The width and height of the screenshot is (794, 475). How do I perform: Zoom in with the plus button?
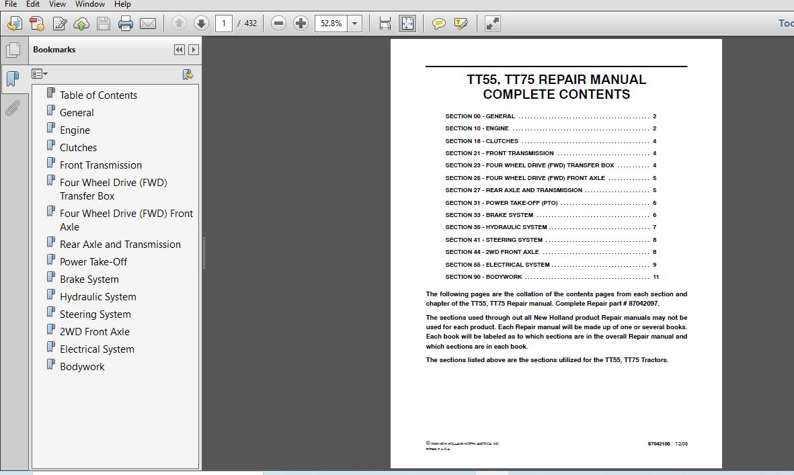[x=301, y=24]
